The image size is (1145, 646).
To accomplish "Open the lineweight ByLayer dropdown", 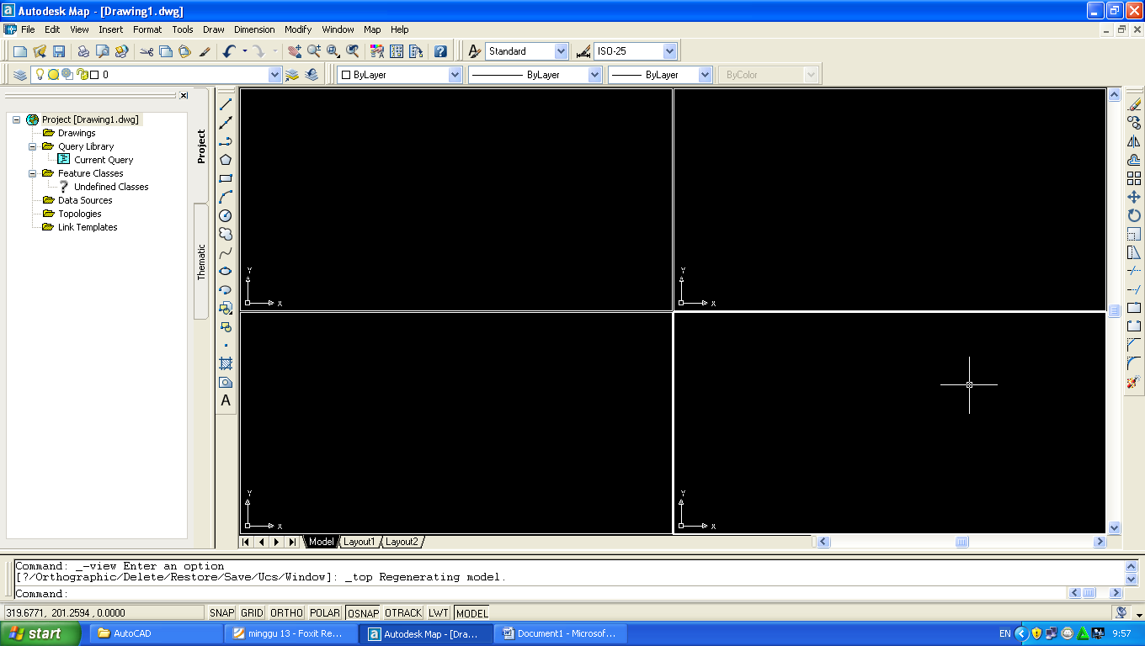I will pos(706,75).
